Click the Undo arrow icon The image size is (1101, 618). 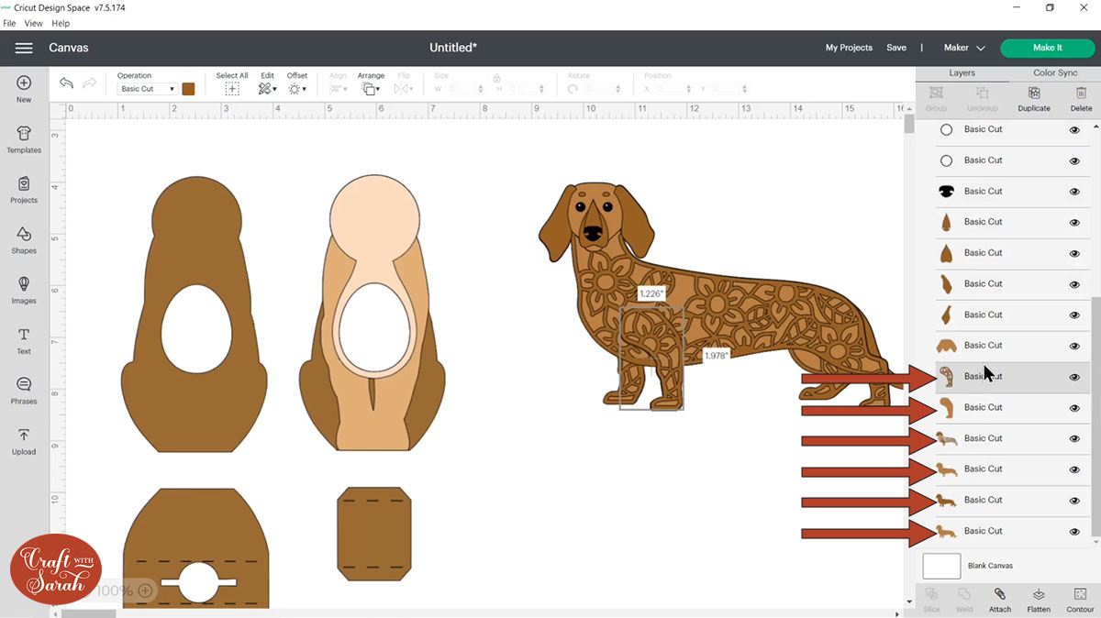[66, 83]
